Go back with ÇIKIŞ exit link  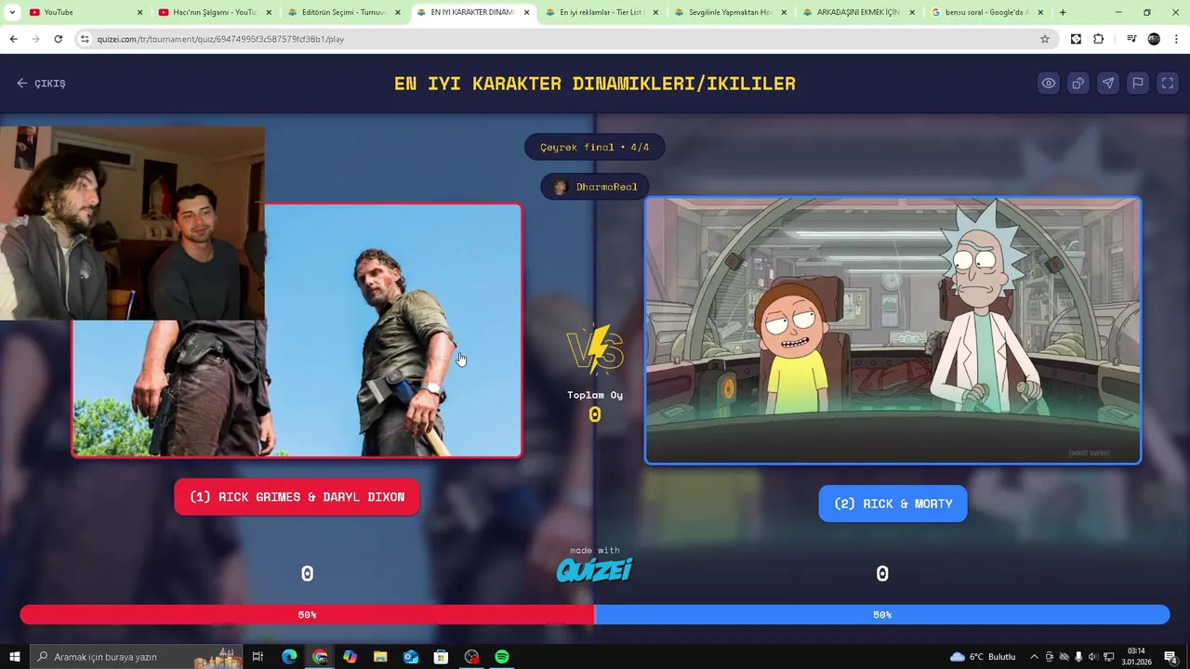[41, 83]
